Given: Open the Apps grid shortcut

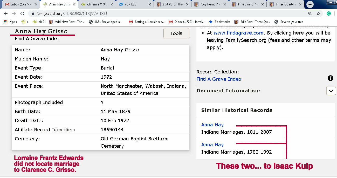Looking at the screenshot, I should [x=10, y=22].
